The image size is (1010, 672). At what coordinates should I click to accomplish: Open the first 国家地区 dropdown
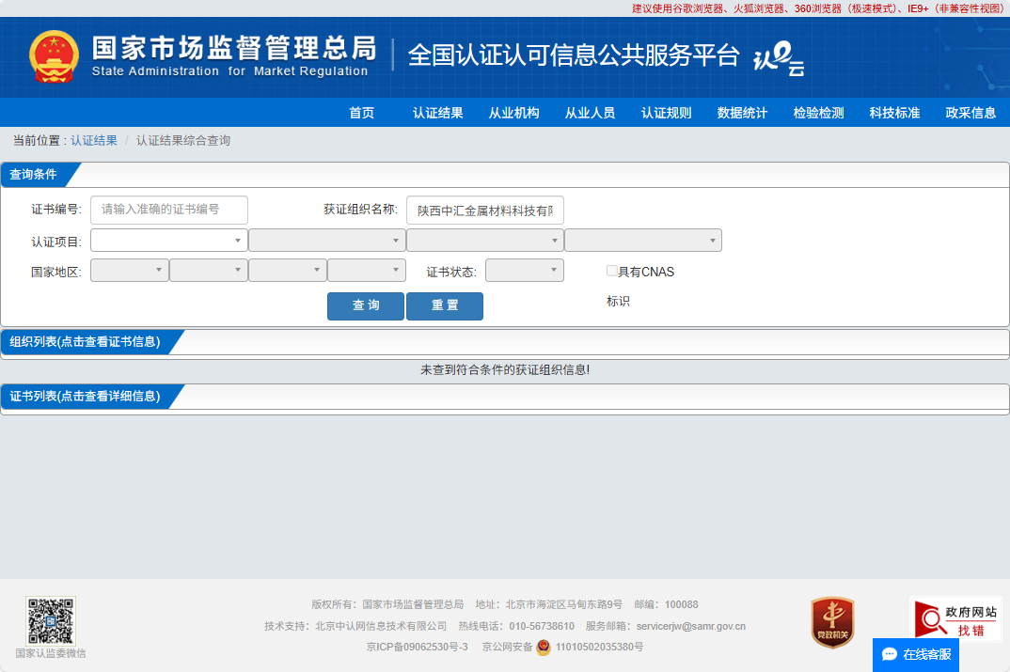[x=130, y=270]
